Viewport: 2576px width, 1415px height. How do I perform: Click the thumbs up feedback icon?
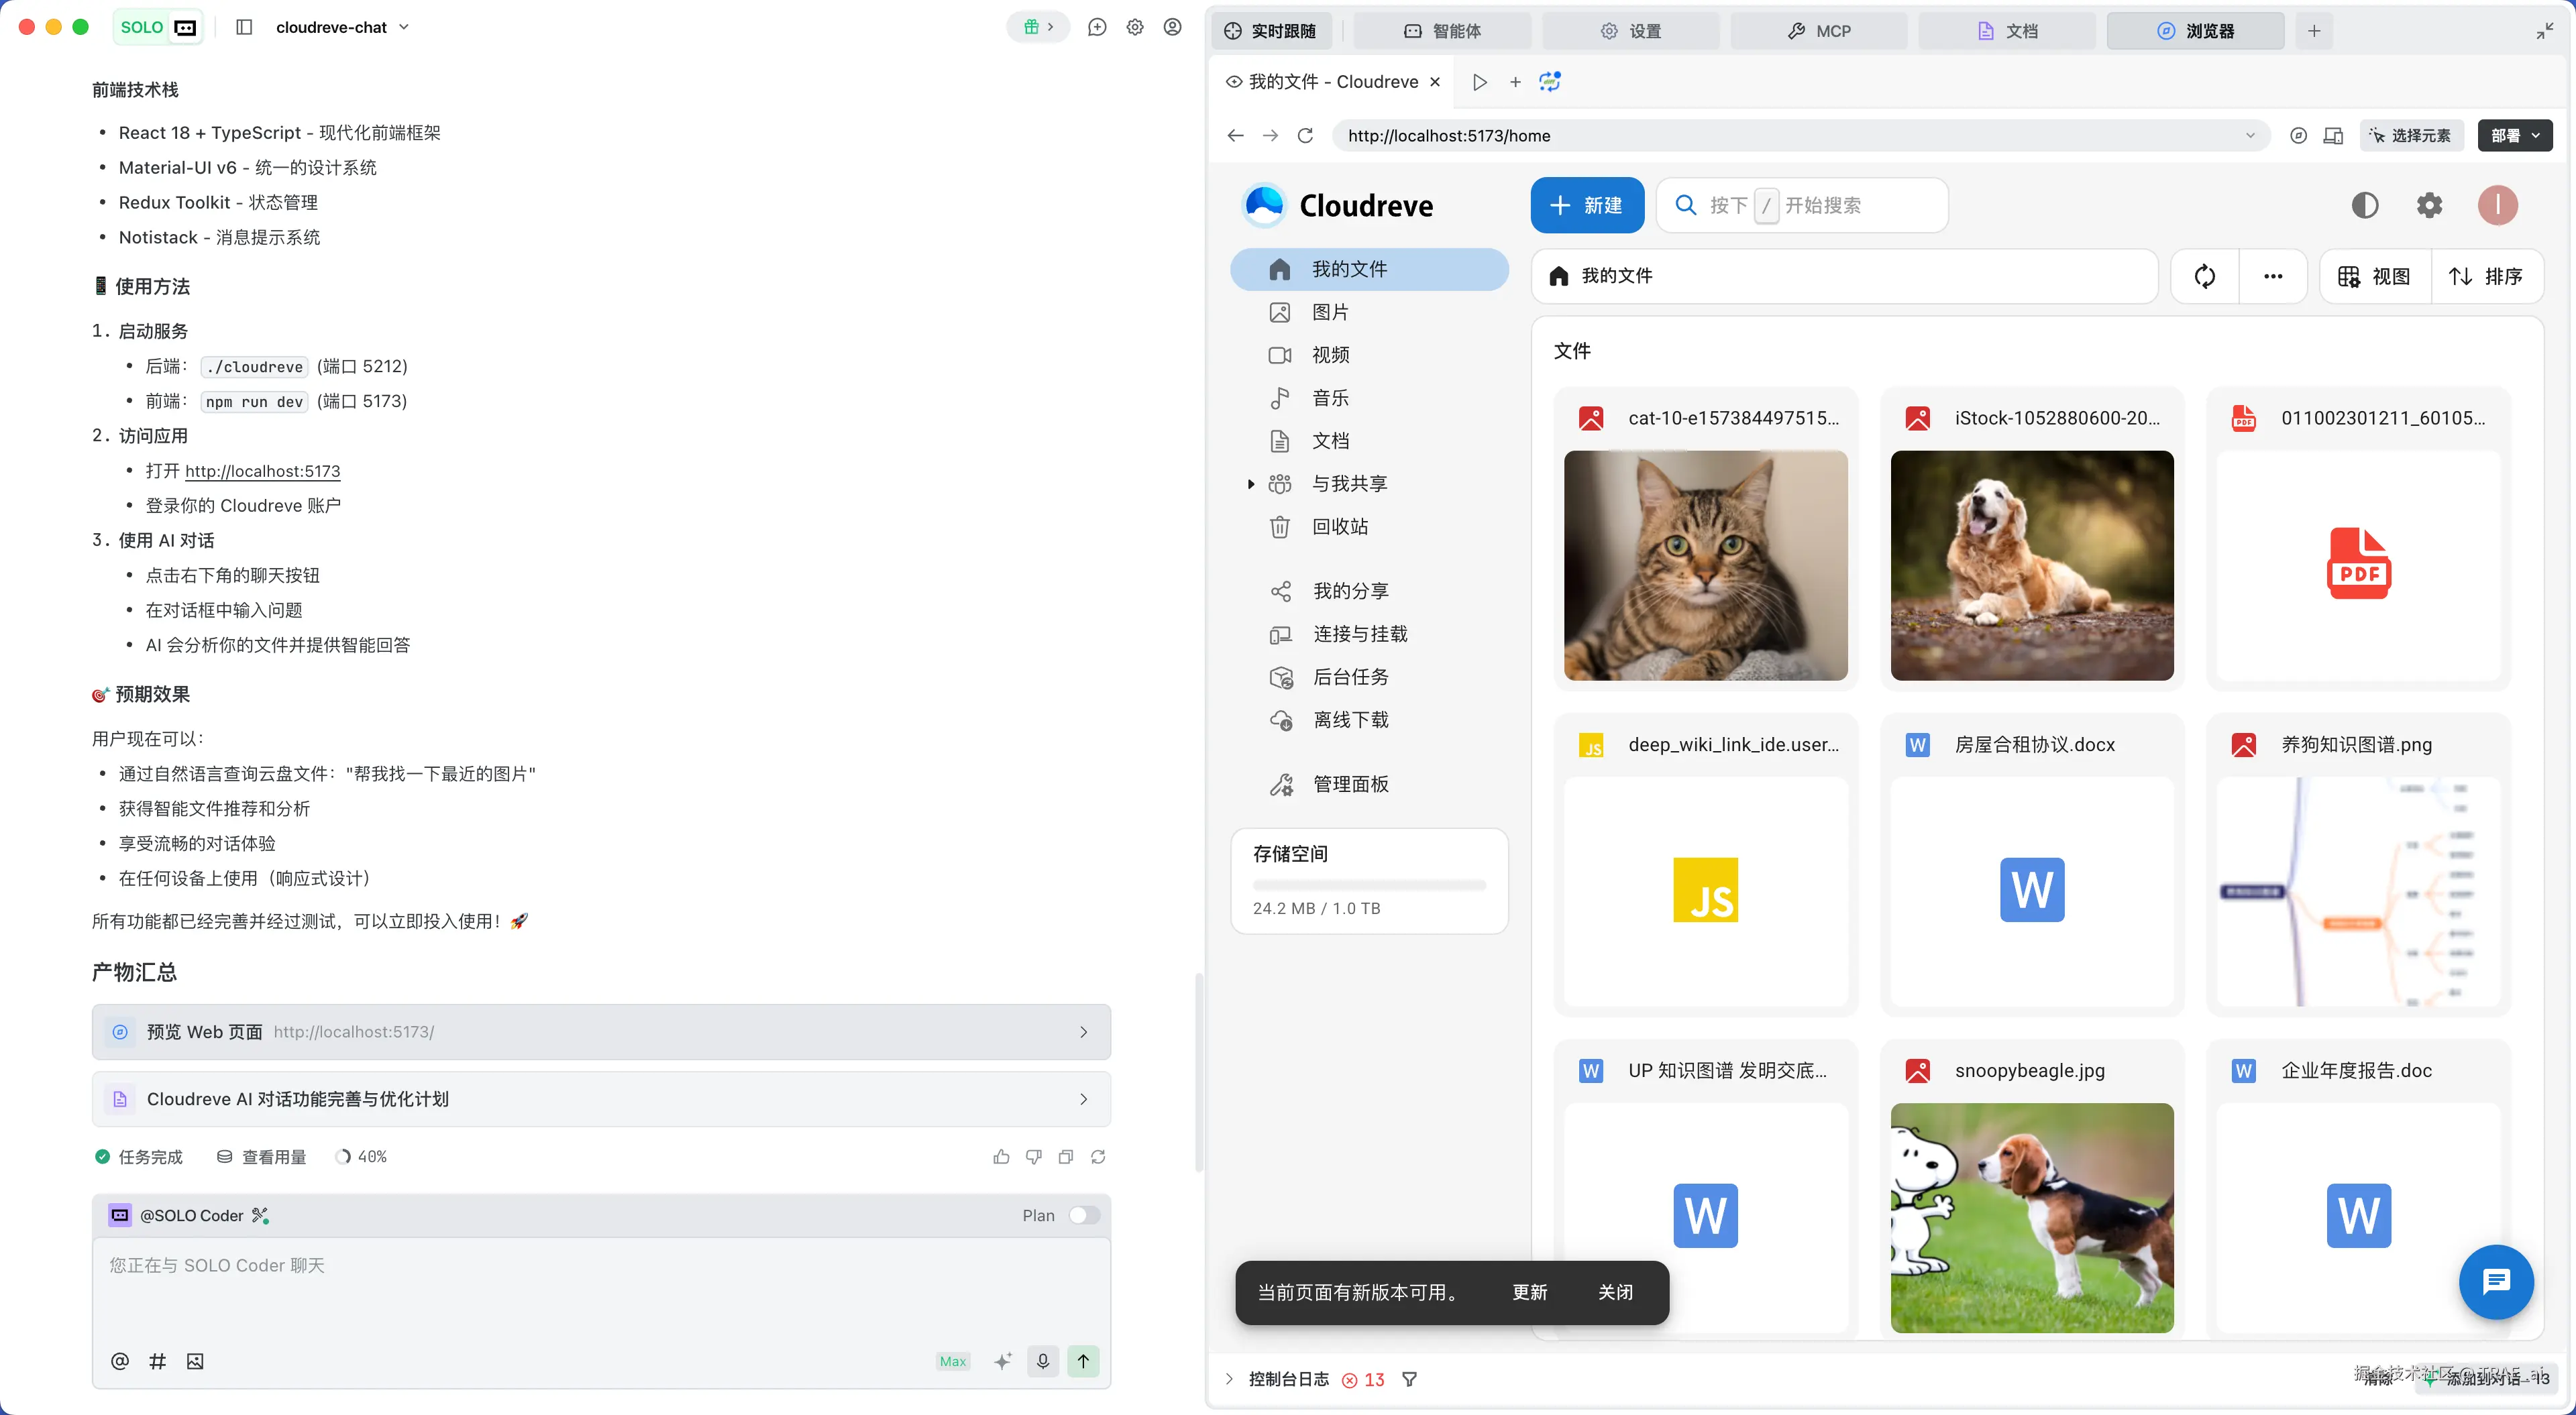1001,1157
